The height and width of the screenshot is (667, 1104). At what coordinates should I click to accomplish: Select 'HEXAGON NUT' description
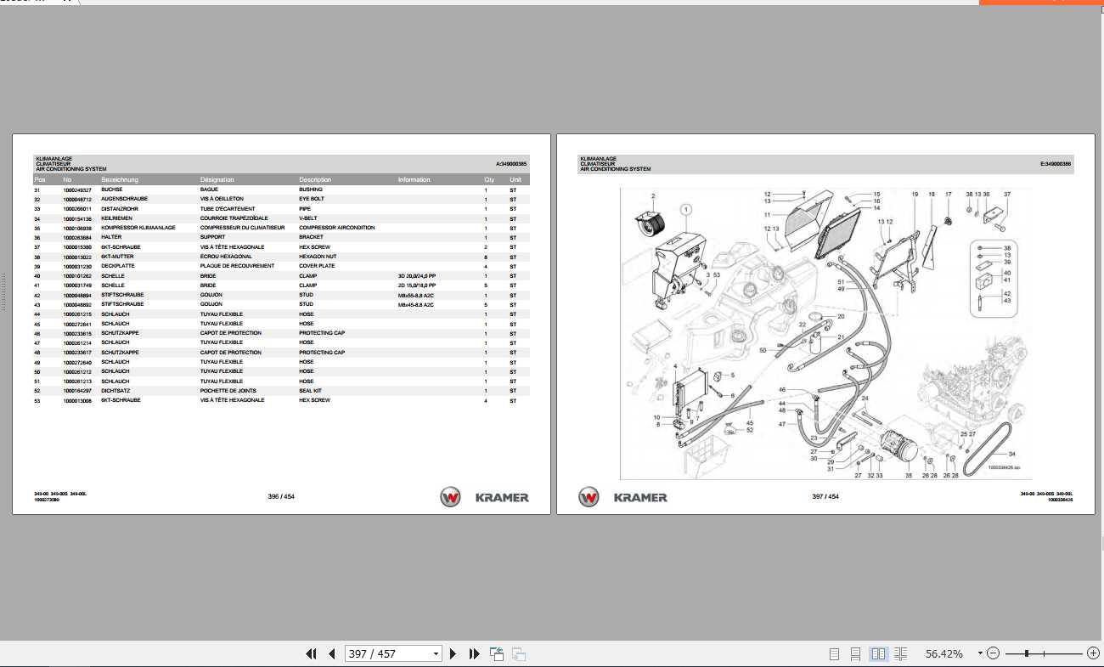pyautogui.click(x=318, y=257)
